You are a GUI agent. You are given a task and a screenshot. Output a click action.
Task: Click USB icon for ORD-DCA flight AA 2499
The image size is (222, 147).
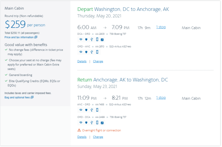92,123
